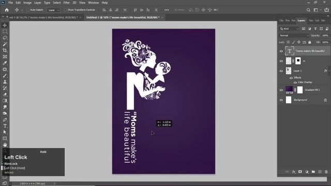Screen dimensions: 331x186
Task: Filter layers by pixel layers
Action: pos(304,29)
